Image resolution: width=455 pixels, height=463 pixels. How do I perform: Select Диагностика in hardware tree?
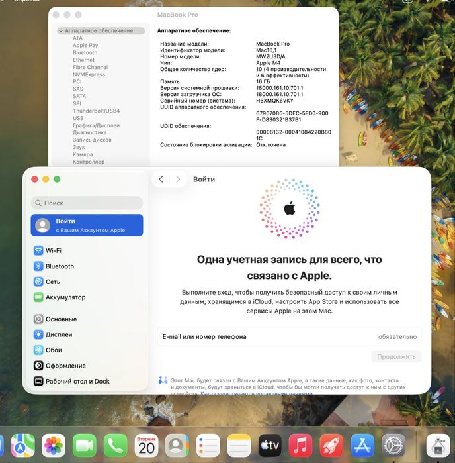click(90, 132)
